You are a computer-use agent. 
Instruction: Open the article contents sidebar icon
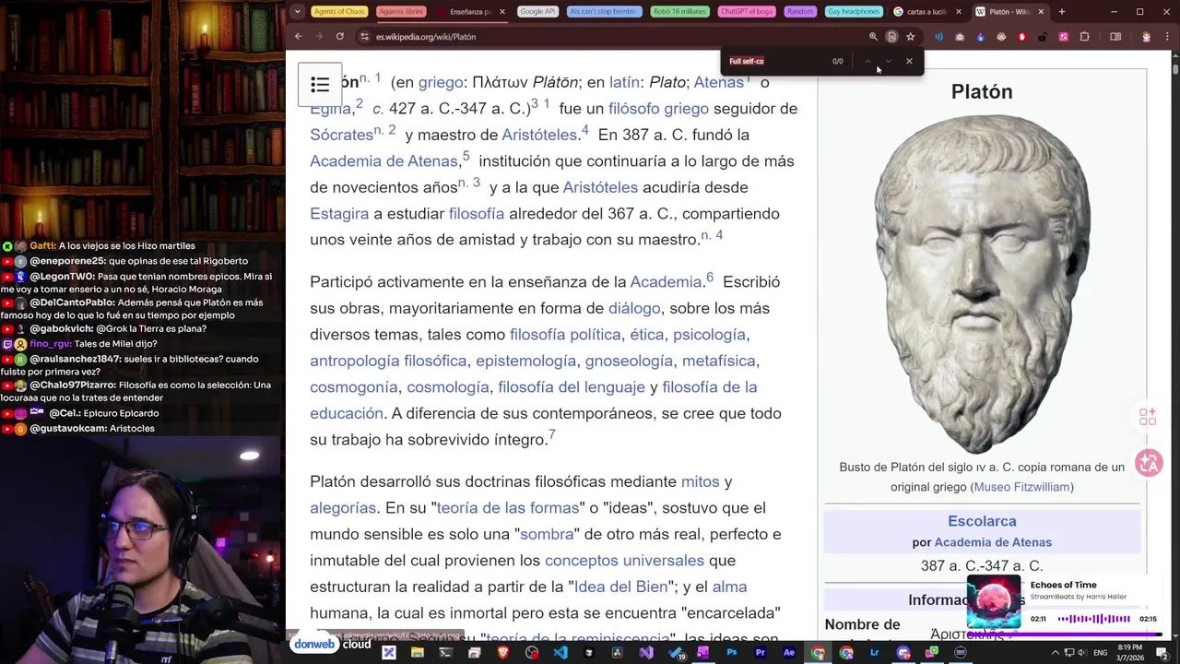click(320, 85)
